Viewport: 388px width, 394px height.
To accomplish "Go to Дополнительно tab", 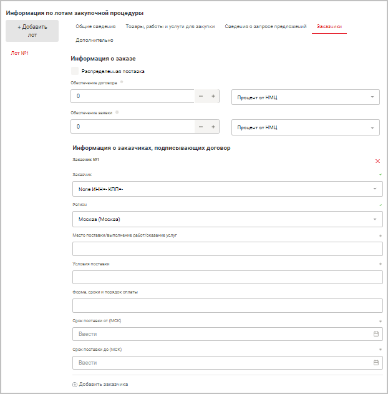I will 94,41.
